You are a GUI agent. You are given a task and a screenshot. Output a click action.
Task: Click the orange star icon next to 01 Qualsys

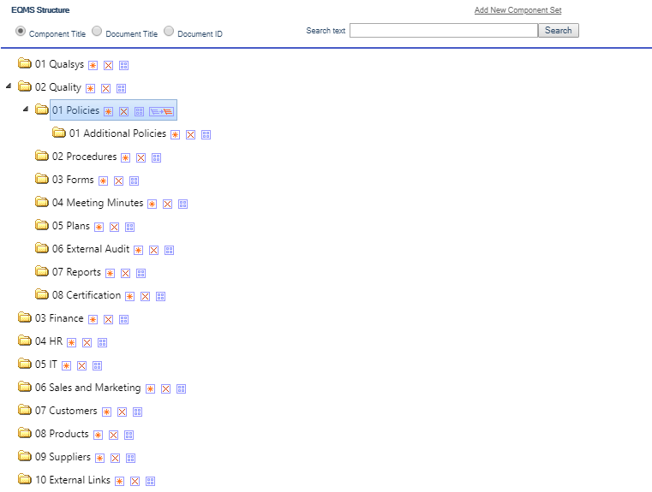tap(93, 66)
